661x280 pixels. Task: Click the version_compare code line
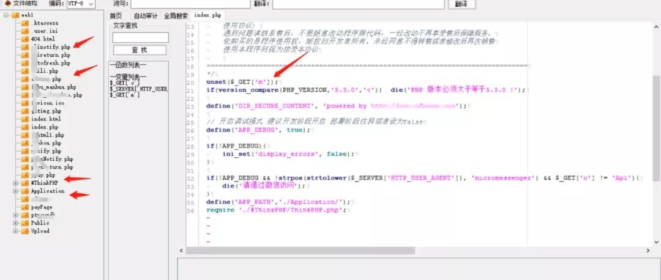[x=366, y=90]
